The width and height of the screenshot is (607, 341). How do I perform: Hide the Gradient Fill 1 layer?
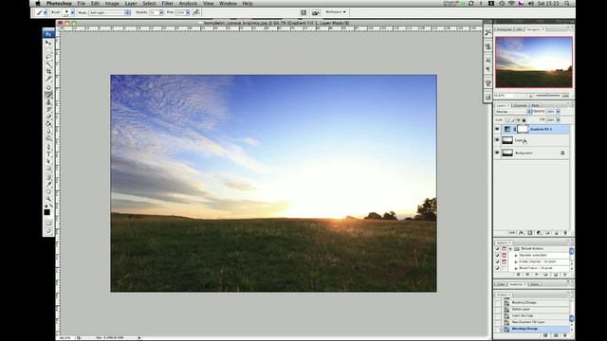(x=497, y=129)
